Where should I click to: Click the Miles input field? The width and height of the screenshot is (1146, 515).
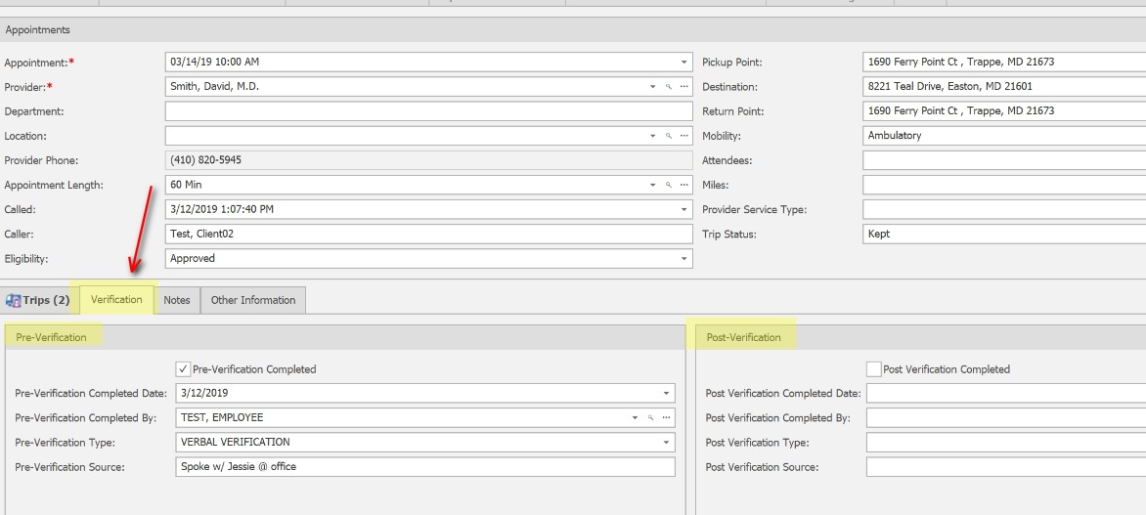click(1004, 185)
